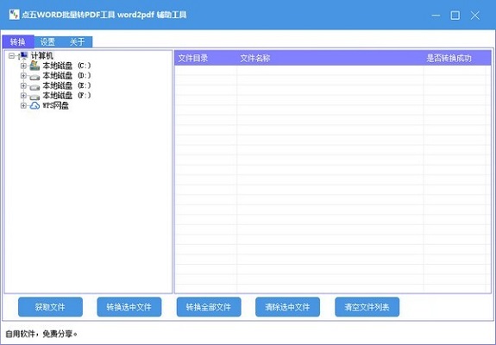Expand the WPS网盘 node

tap(23, 105)
